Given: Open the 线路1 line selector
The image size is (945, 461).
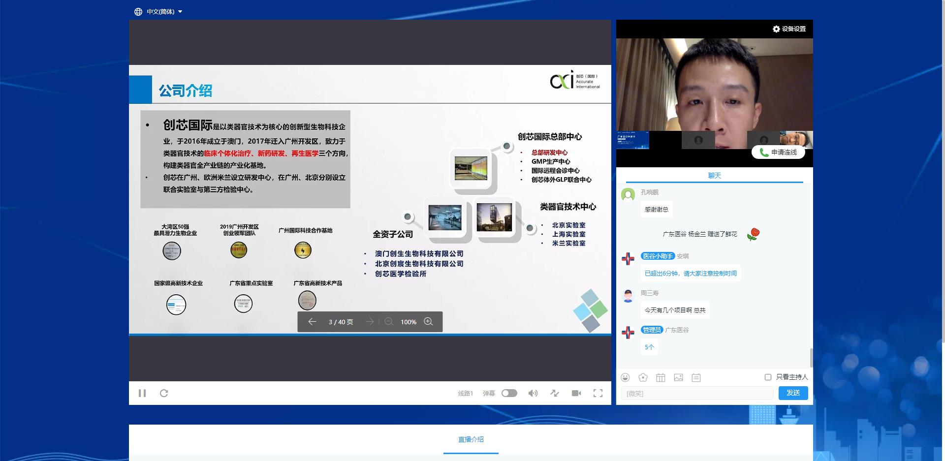Looking at the screenshot, I should coord(465,393).
